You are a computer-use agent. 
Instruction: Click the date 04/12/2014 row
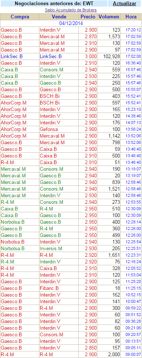[71, 23]
